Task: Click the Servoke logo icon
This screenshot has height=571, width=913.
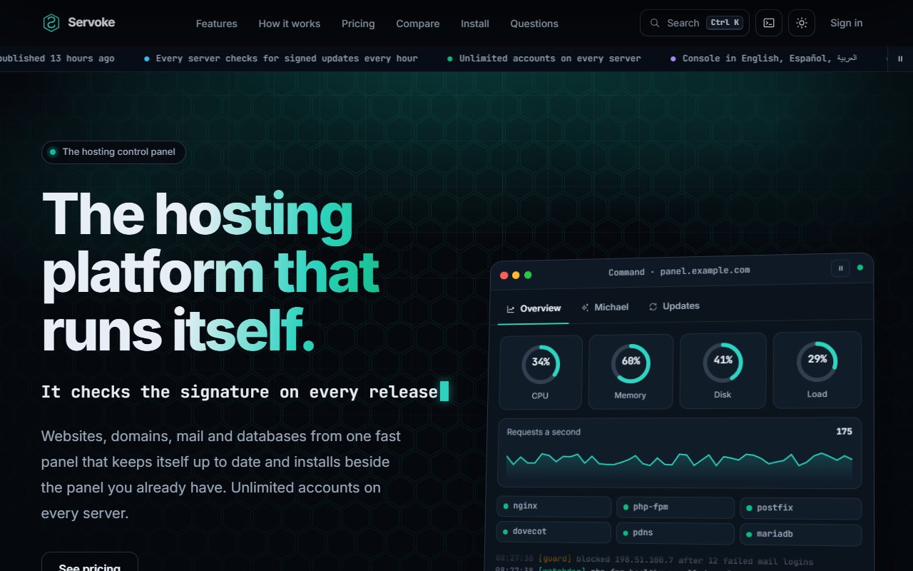Action: 51,23
